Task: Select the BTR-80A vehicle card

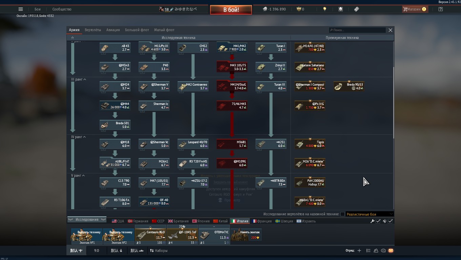Action: [x=271, y=182]
